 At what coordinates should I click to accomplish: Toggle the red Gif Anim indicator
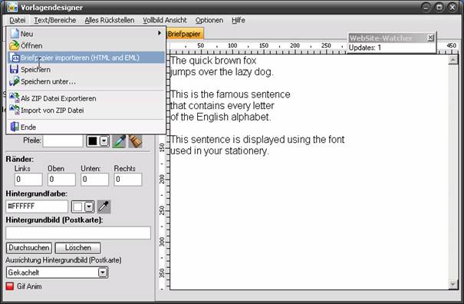pyautogui.click(x=10, y=286)
